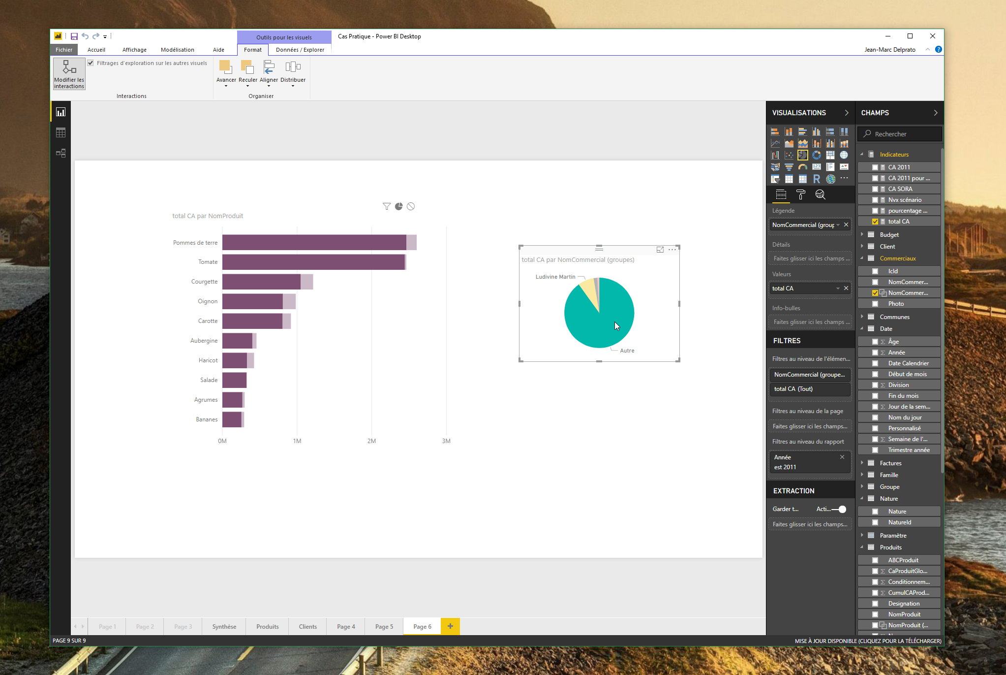Expand the Communes table
Screen dimensions: 1006x675
(x=862, y=317)
